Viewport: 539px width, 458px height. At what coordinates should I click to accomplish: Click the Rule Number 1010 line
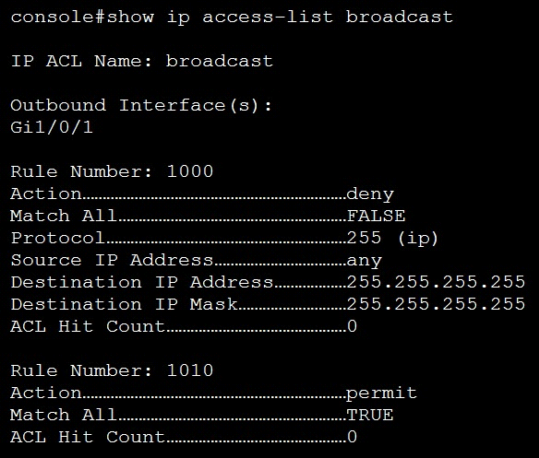coord(112,370)
